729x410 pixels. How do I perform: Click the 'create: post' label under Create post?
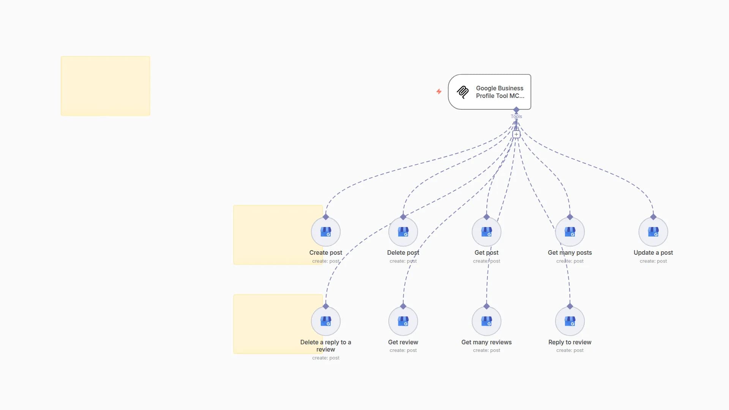coord(326,261)
